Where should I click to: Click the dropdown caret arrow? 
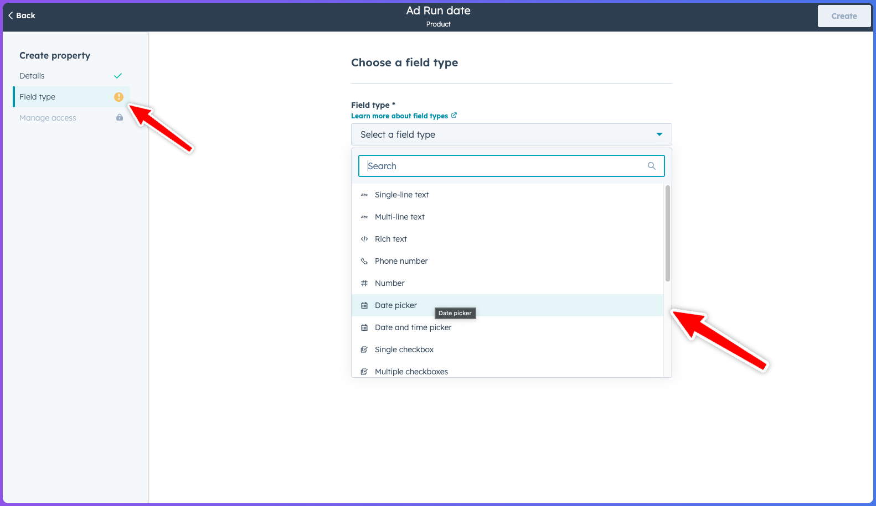click(659, 134)
